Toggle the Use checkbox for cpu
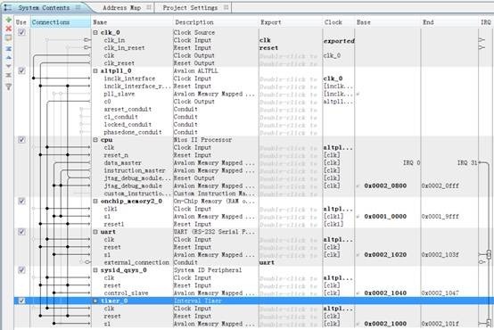This screenshot has height=330, width=494. [x=21, y=140]
